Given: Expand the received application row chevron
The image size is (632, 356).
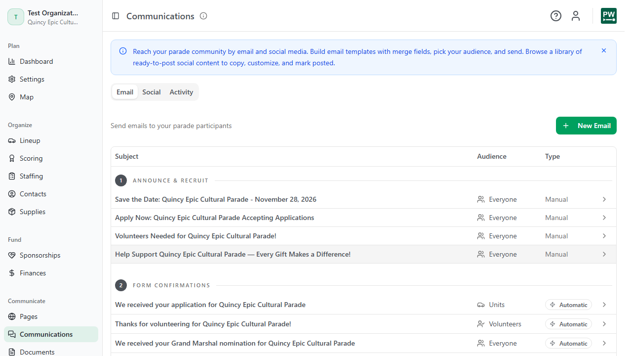Looking at the screenshot, I should tap(604, 305).
